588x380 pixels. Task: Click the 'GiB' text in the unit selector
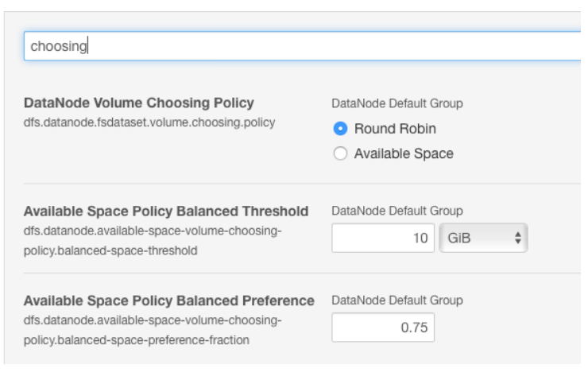pos(460,237)
